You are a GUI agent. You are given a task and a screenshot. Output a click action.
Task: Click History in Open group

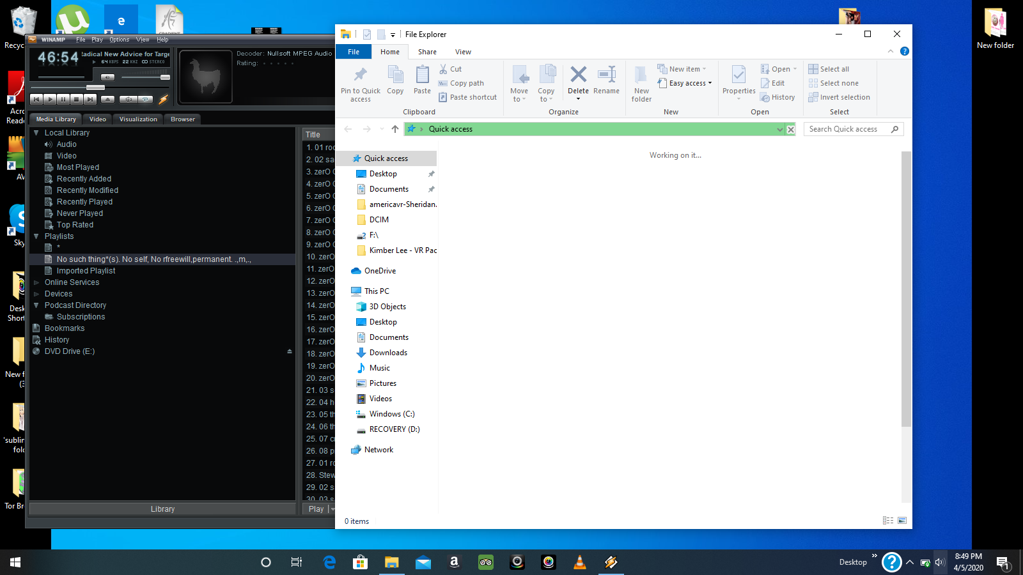(x=777, y=97)
